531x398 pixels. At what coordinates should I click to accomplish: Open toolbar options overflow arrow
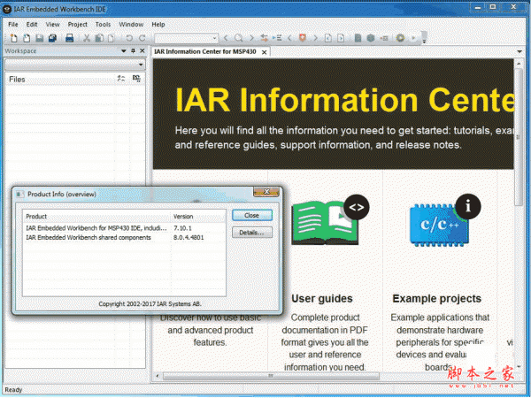tap(424, 42)
